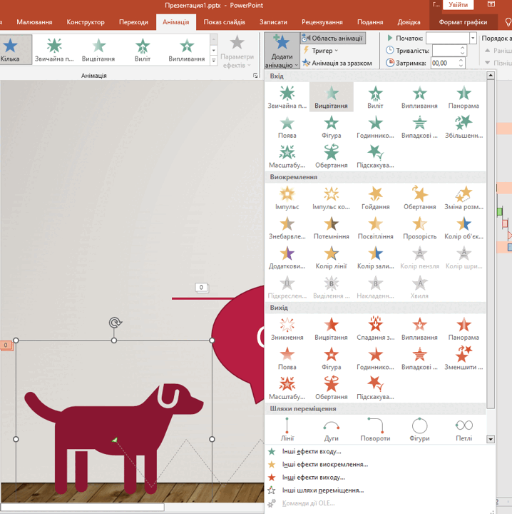Apply the Прозорість emphasis effect
The width and height of the screenshot is (512, 514).
pos(419,228)
